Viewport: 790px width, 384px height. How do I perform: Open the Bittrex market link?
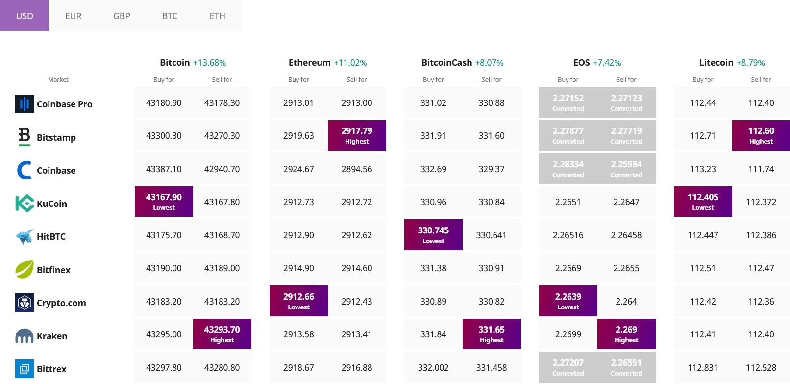point(51,369)
